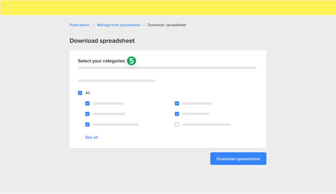Click the Select your categories heading
The height and width of the screenshot is (194, 336).
(101, 61)
